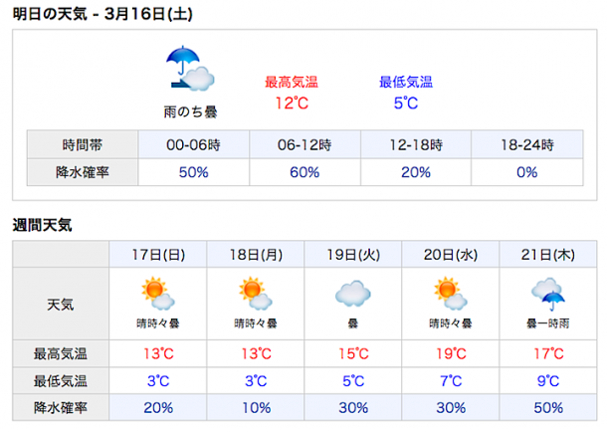Screen dimensions: 607x429
Task: Click the 週間天気 section heading
Action: pyautogui.click(x=42, y=225)
